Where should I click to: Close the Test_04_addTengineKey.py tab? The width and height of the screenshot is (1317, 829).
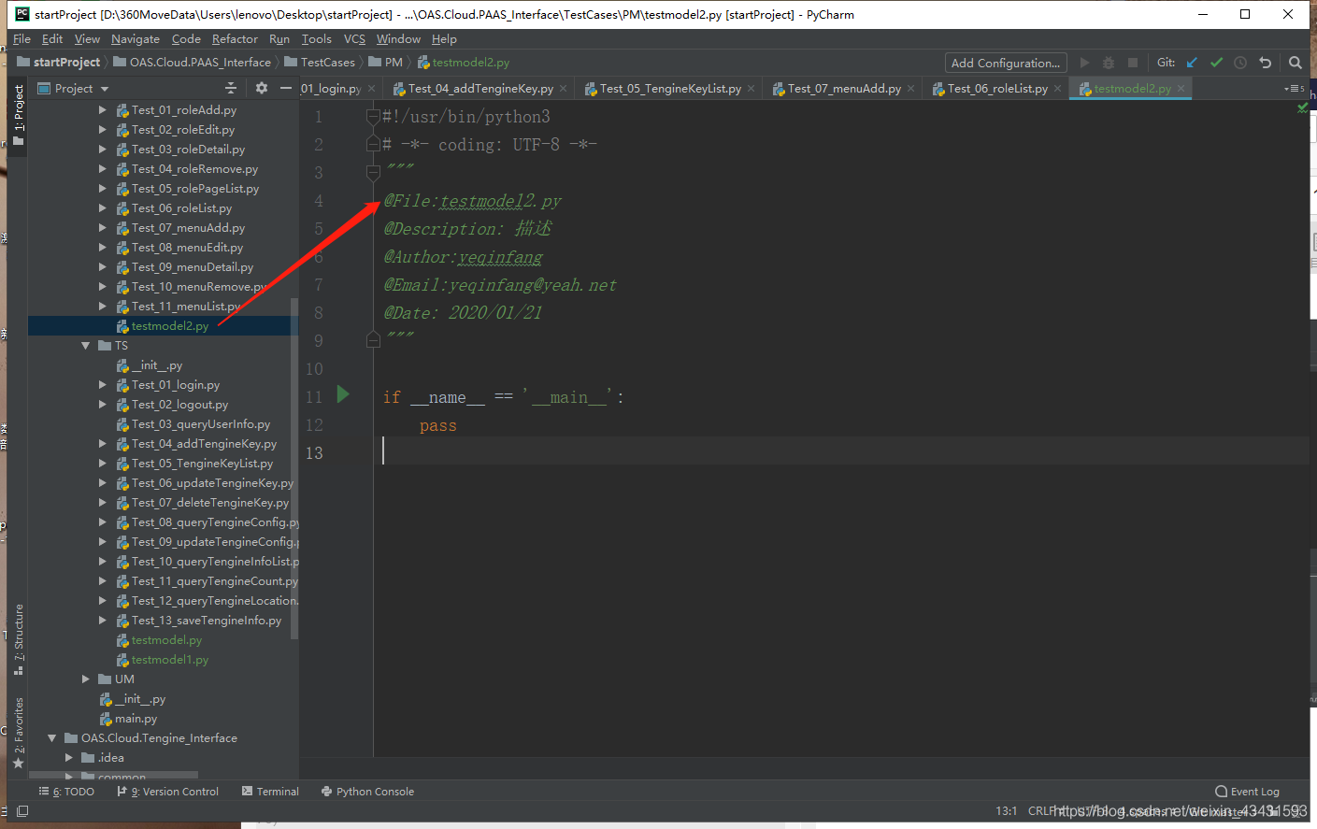point(563,89)
